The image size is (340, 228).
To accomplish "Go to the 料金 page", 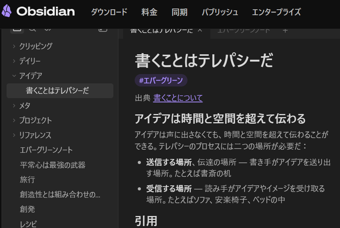I will pyautogui.click(x=149, y=12).
